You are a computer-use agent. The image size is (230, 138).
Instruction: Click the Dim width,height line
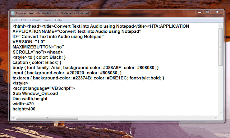pos(30,98)
